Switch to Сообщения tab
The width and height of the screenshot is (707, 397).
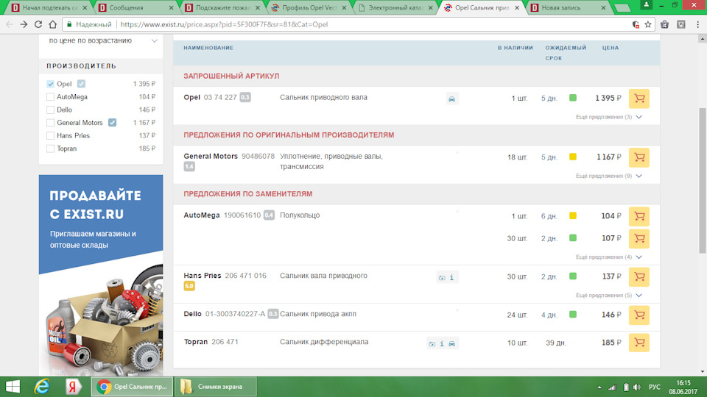[x=136, y=7]
